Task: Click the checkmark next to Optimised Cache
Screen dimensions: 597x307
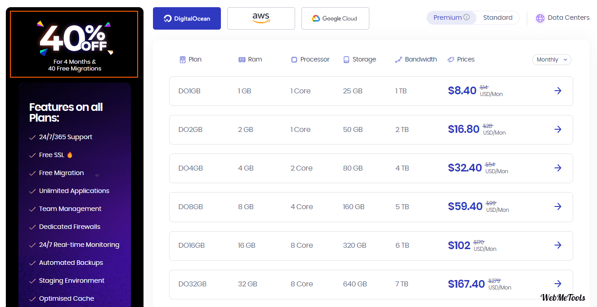Action: coord(32,299)
